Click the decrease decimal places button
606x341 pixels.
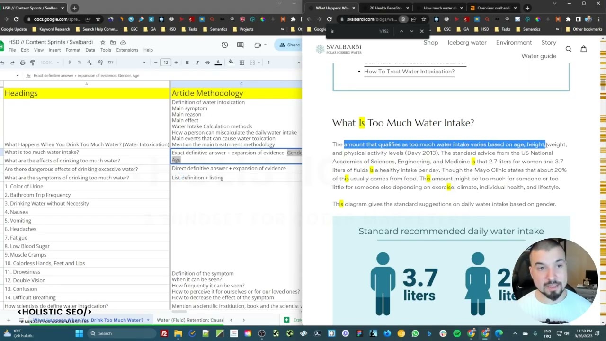89,63
